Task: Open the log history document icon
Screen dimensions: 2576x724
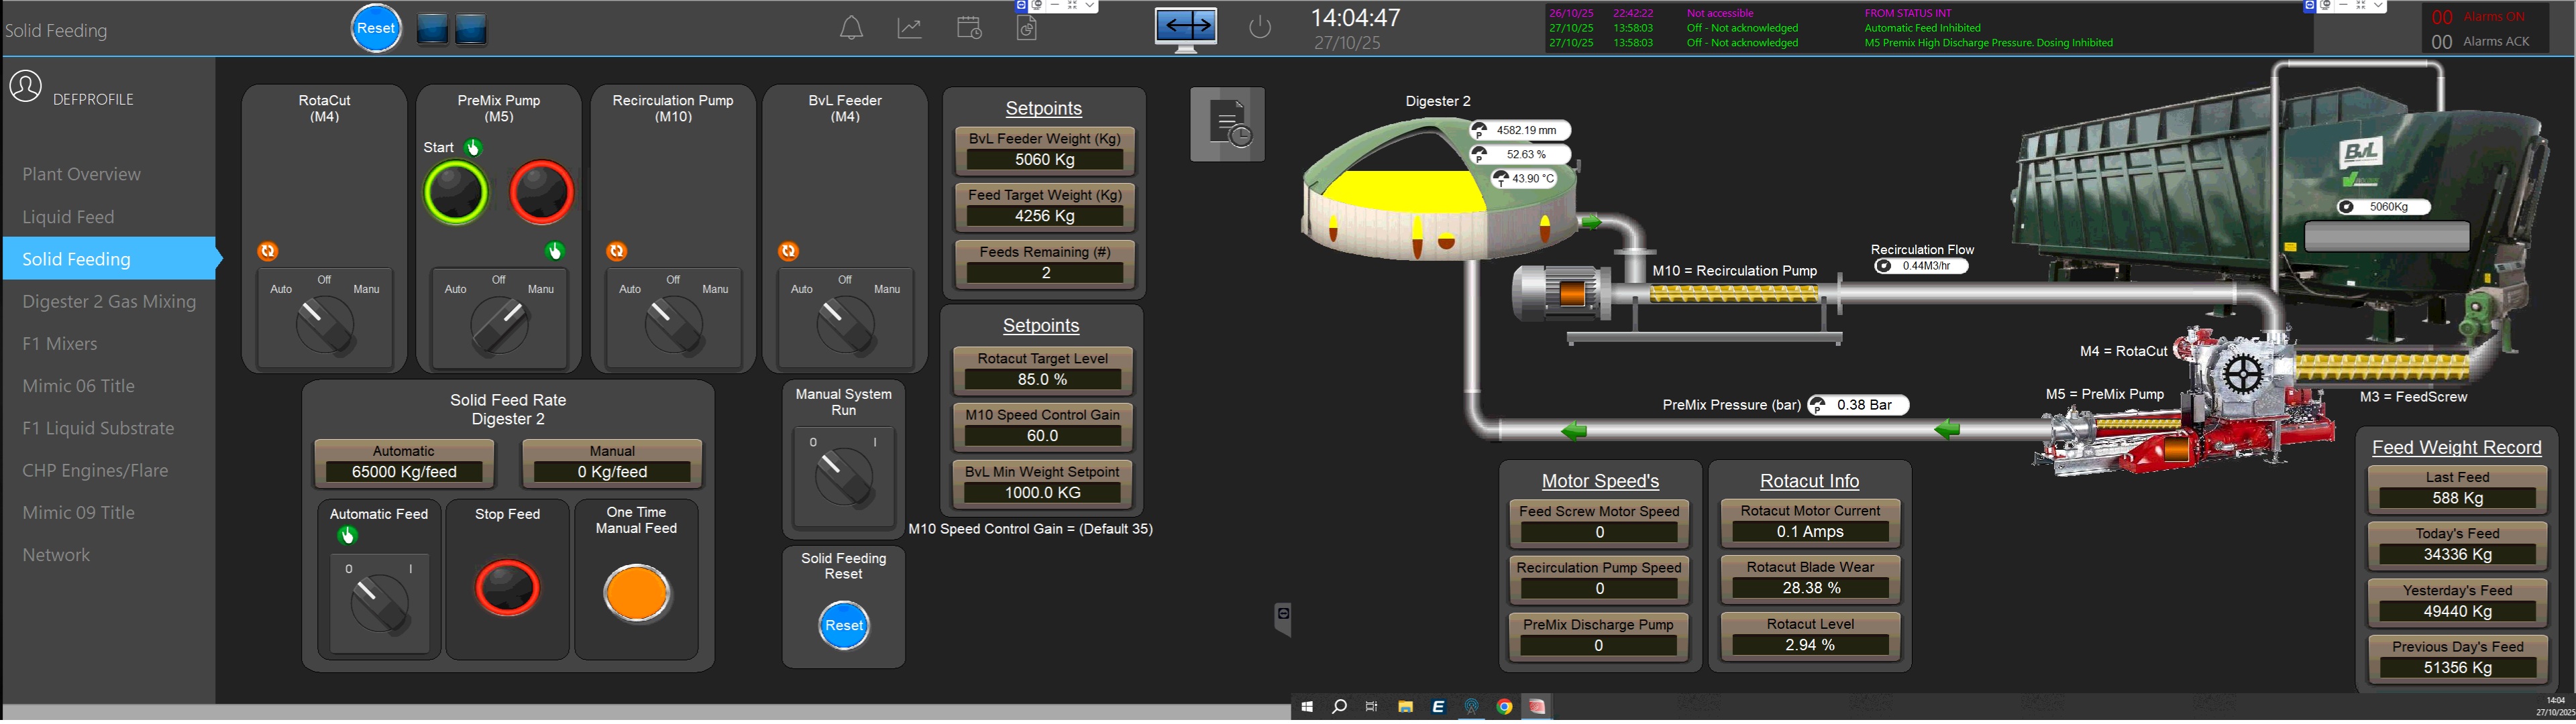Action: 1227,125
